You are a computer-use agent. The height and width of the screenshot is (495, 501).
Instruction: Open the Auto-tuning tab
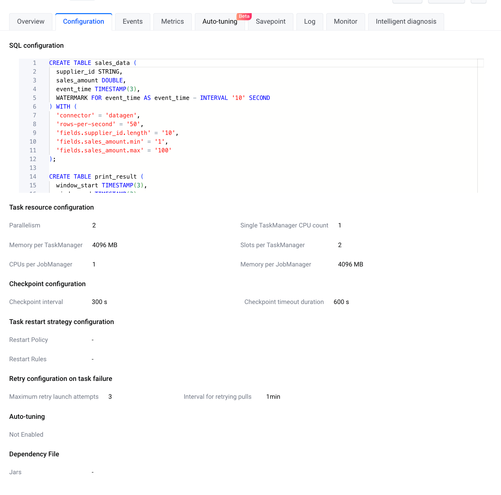point(220,22)
